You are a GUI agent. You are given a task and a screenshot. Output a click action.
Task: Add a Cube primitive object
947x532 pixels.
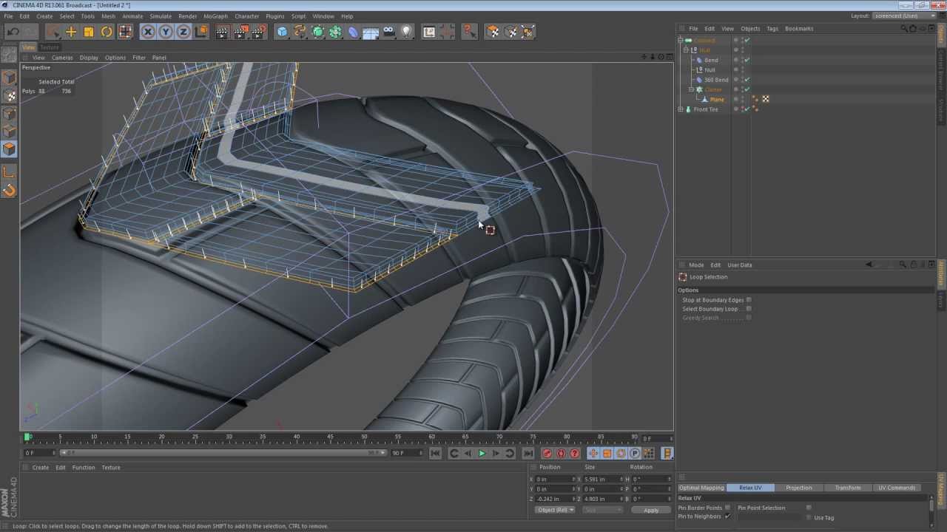coord(282,31)
